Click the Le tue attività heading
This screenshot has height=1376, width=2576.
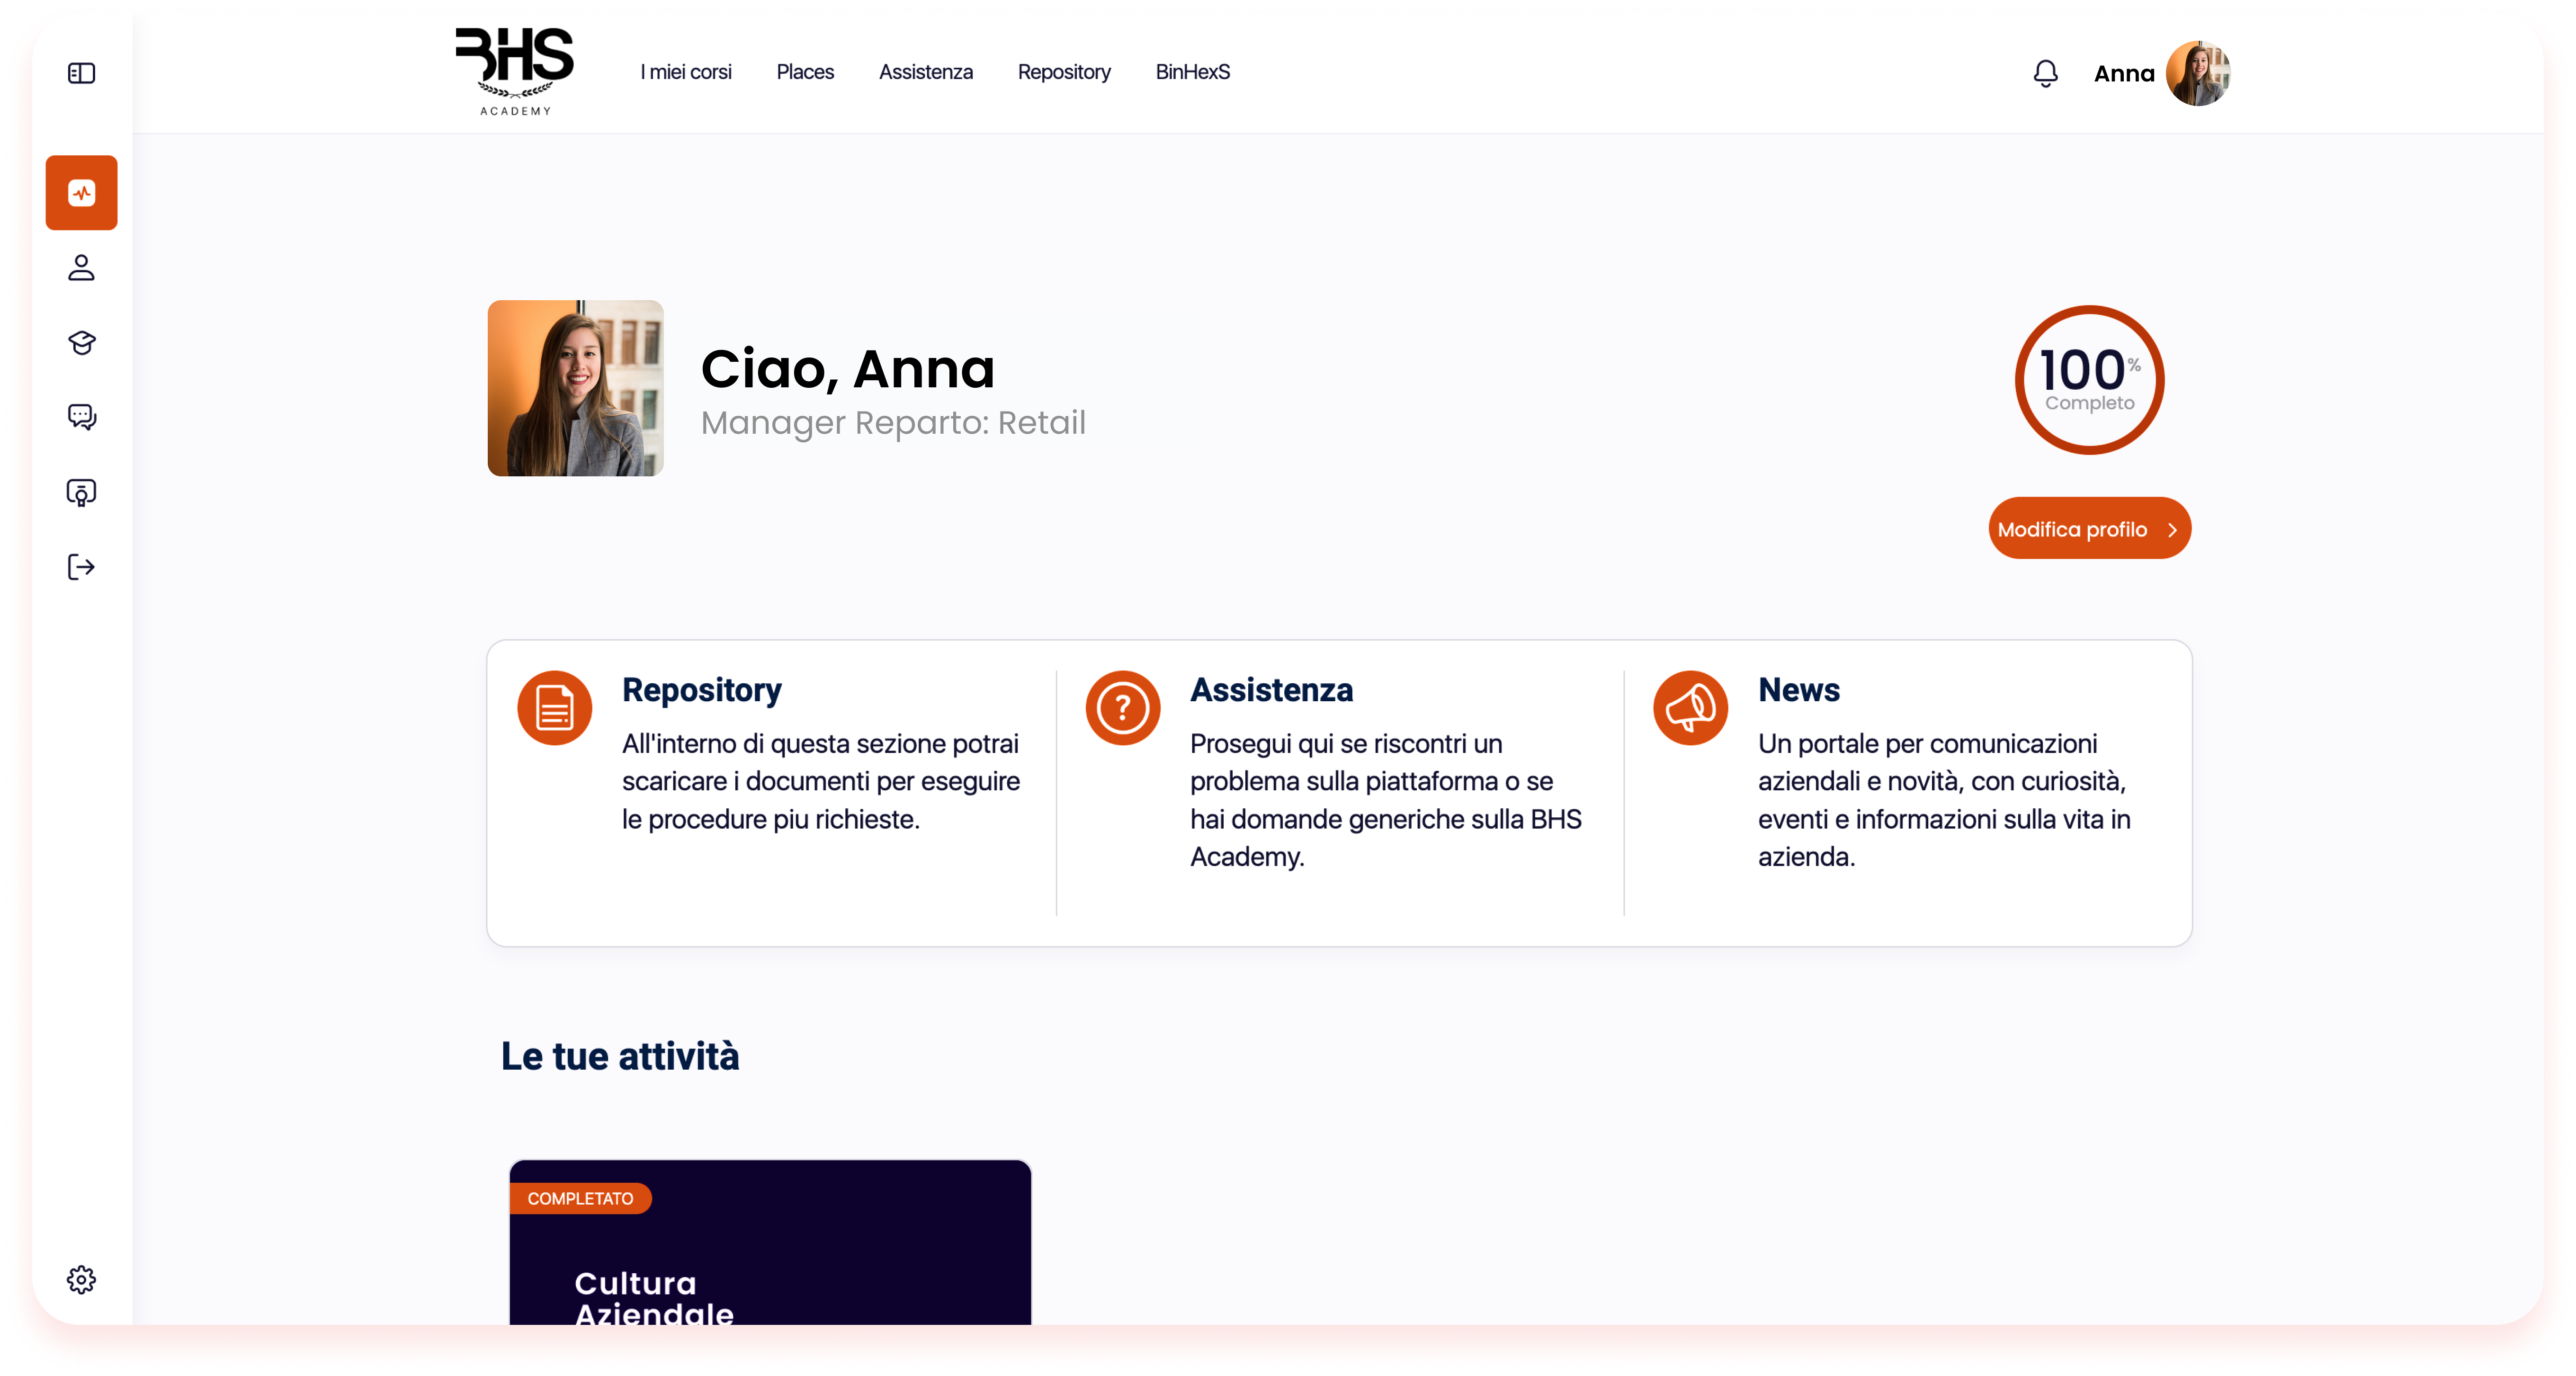pos(620,1056)
